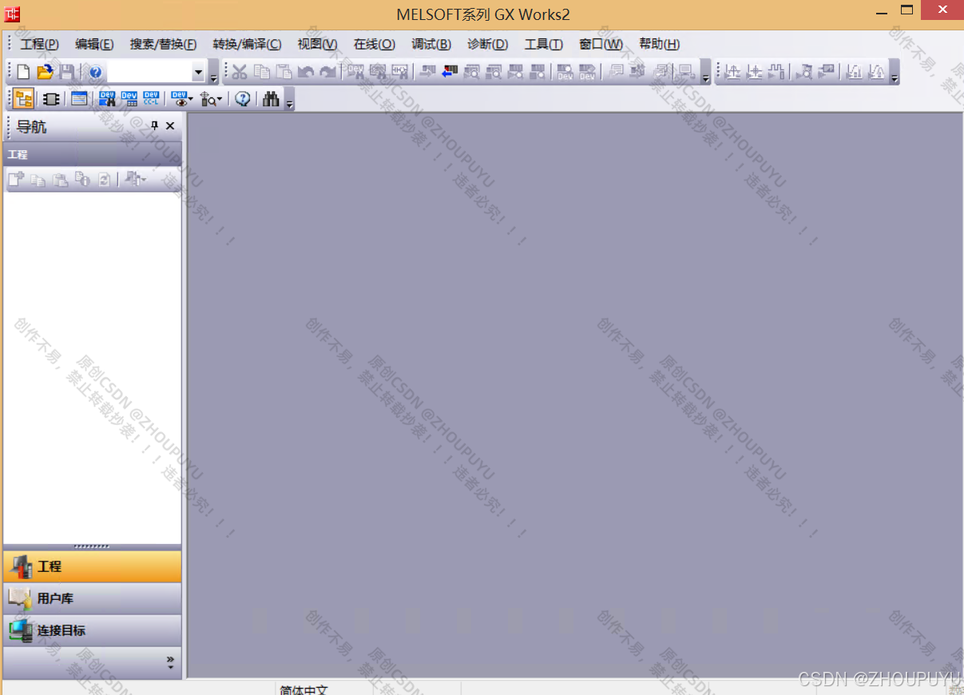Screen dimensions: 964x695
Task: Click the New project icon
Action: point(24,72)
